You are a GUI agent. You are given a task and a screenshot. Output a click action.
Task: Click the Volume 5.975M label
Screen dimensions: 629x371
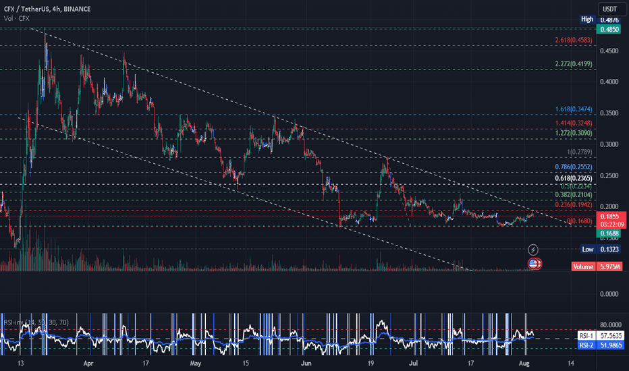click(597, 266)
